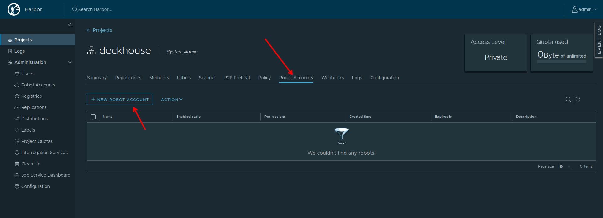Sort by the Name column header
603x218 pixels.
pos(108,117)
